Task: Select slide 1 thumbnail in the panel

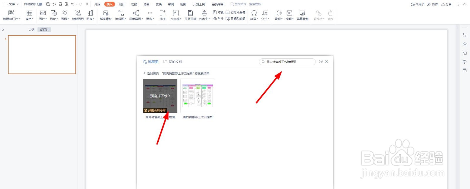Action: [42, 55]
